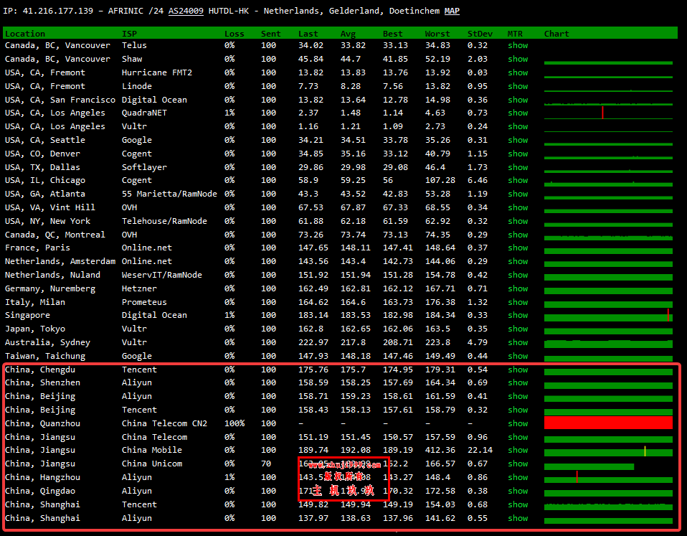Show MTR for Singapore Digital Ocean row
687x536 pixels.
(x=518, y=315)
